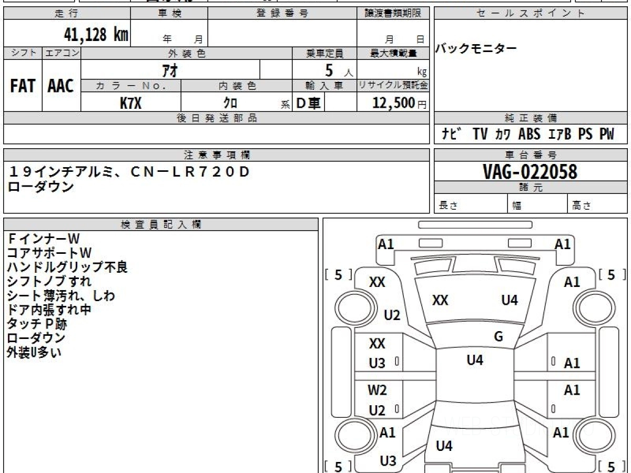Select the FAT shift value
Image resolution: width=631 pixels, height=473 pixels.
[23, 86]
